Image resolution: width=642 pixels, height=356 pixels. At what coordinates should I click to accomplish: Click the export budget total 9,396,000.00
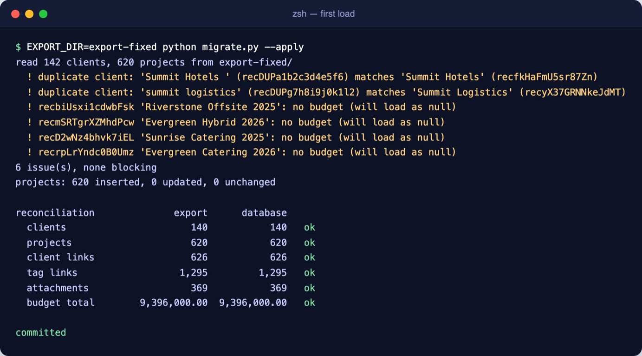174,303
